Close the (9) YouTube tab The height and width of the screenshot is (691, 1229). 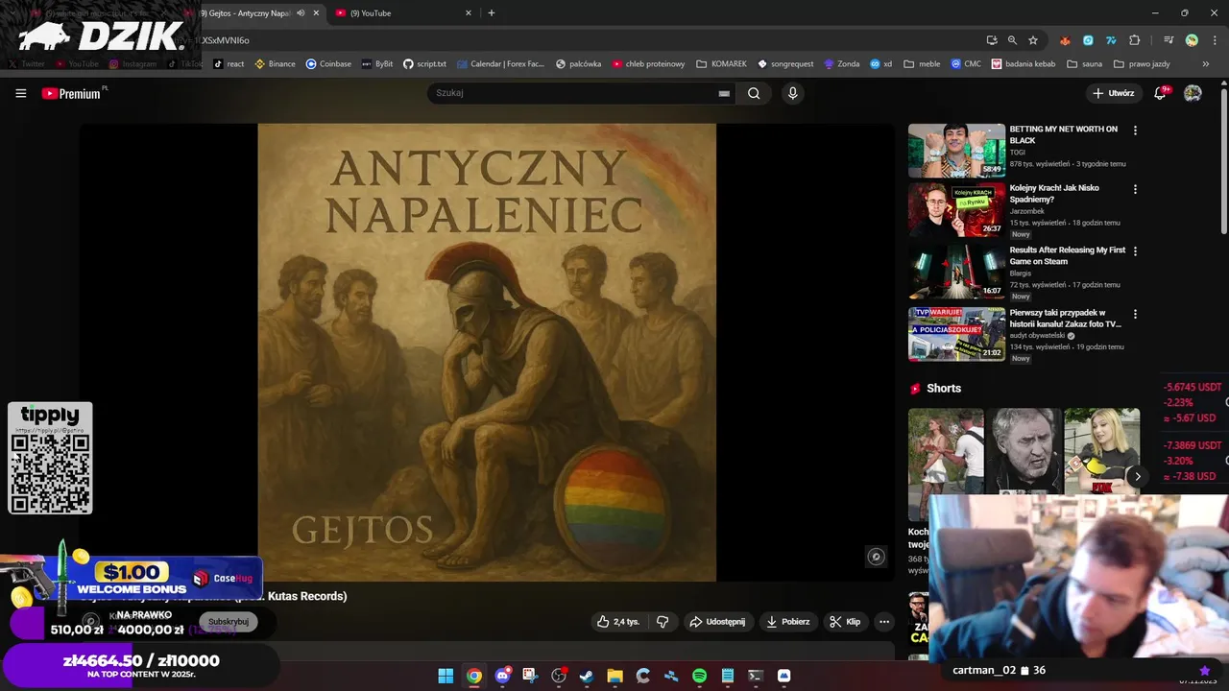469,13
